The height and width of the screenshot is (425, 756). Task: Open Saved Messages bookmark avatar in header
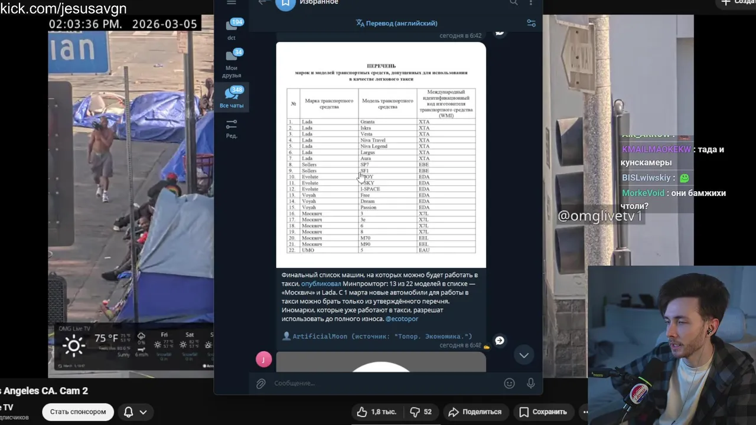coord(285,3)
